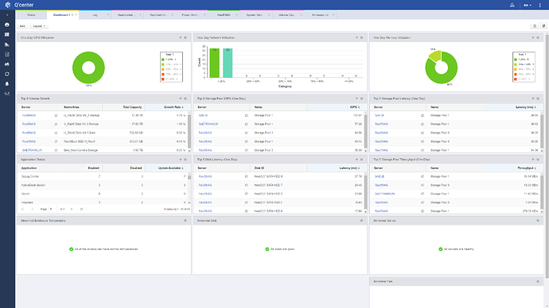
Task: Open settings gear on Top 5 Storage Pool Latency widget
Action: coord(538,98)
